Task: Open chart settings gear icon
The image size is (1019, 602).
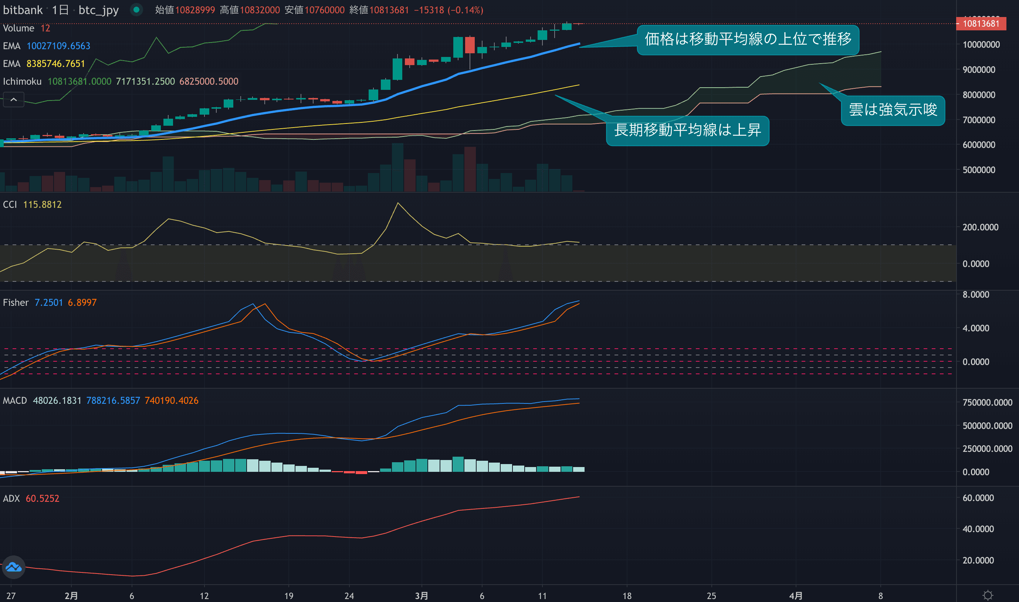Action: (988, 595)
